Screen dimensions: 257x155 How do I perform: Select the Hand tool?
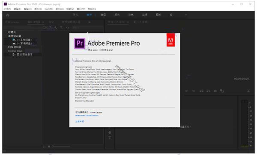pos(110,132)
